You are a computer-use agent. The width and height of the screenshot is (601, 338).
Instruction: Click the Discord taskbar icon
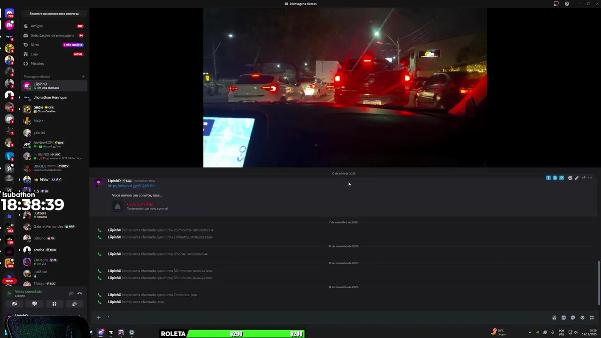pyautogui.click(x=100, y=333)
